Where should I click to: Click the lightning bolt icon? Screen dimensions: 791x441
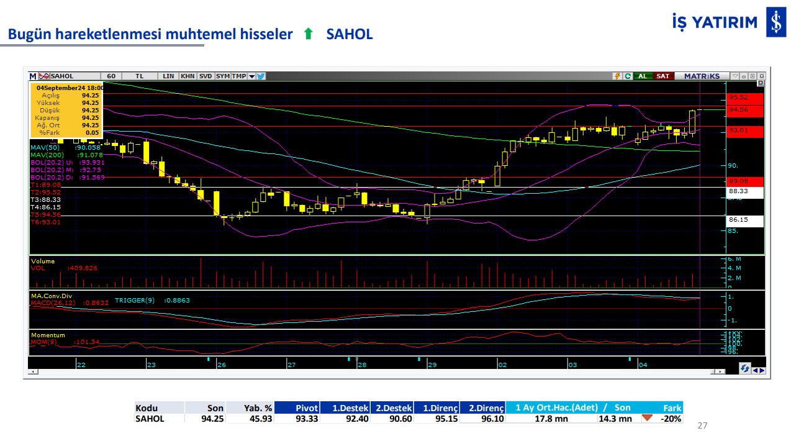tap(617, 76)
